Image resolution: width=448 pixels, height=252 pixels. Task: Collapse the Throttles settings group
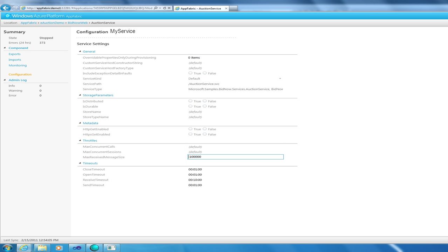pyautogui.click(x=80, y=141)
